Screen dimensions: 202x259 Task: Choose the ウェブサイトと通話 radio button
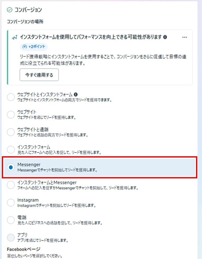click(11, 132)
